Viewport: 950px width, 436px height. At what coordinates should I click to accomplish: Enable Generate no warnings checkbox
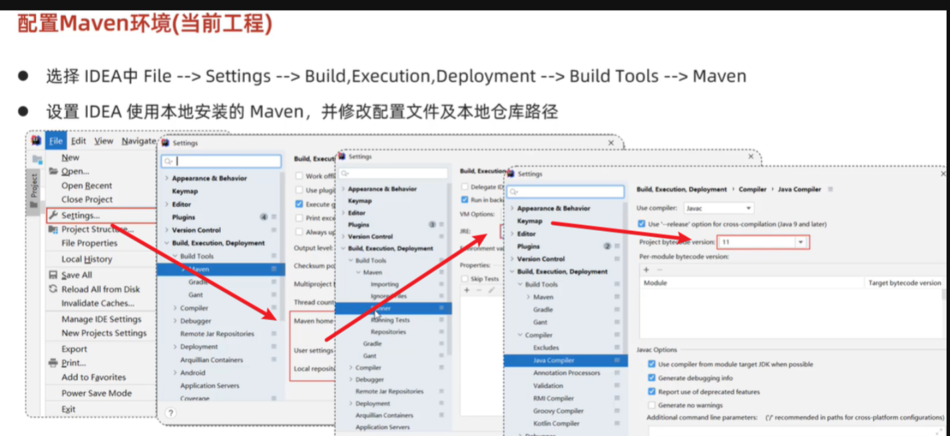pyautogui.click(x=652, y=405)
